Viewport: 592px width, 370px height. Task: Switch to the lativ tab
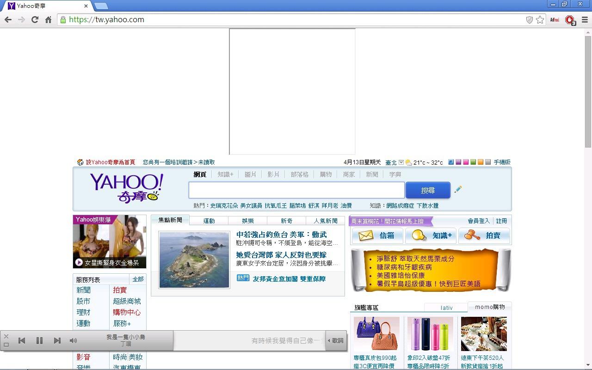pos(446,308)
